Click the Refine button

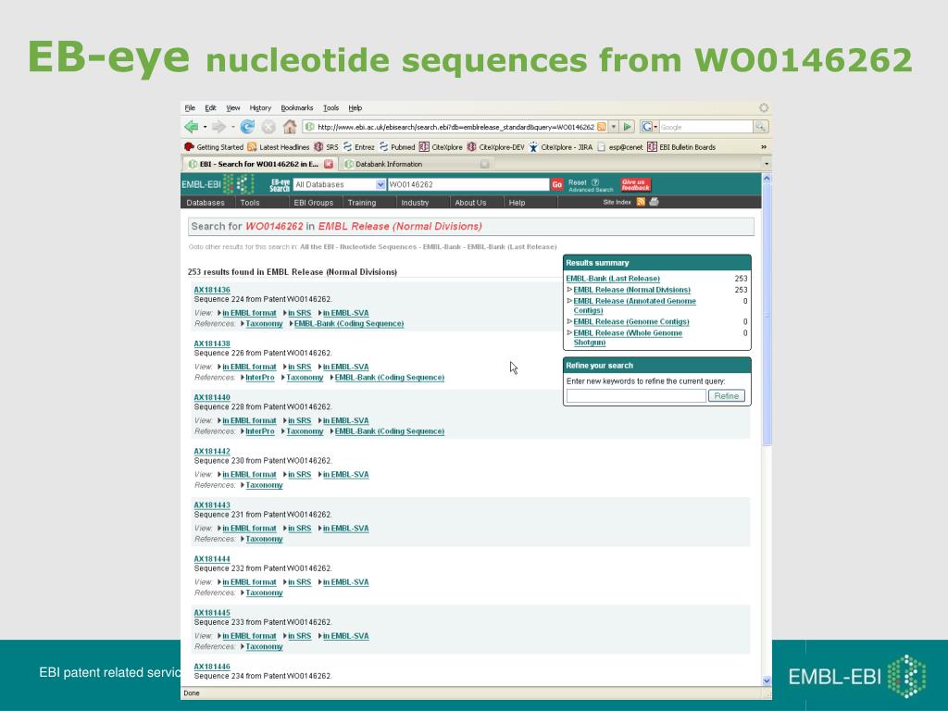click(726, 396)
